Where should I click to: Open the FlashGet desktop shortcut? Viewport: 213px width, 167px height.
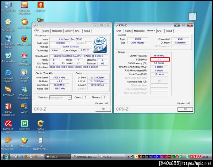point(40,7)
